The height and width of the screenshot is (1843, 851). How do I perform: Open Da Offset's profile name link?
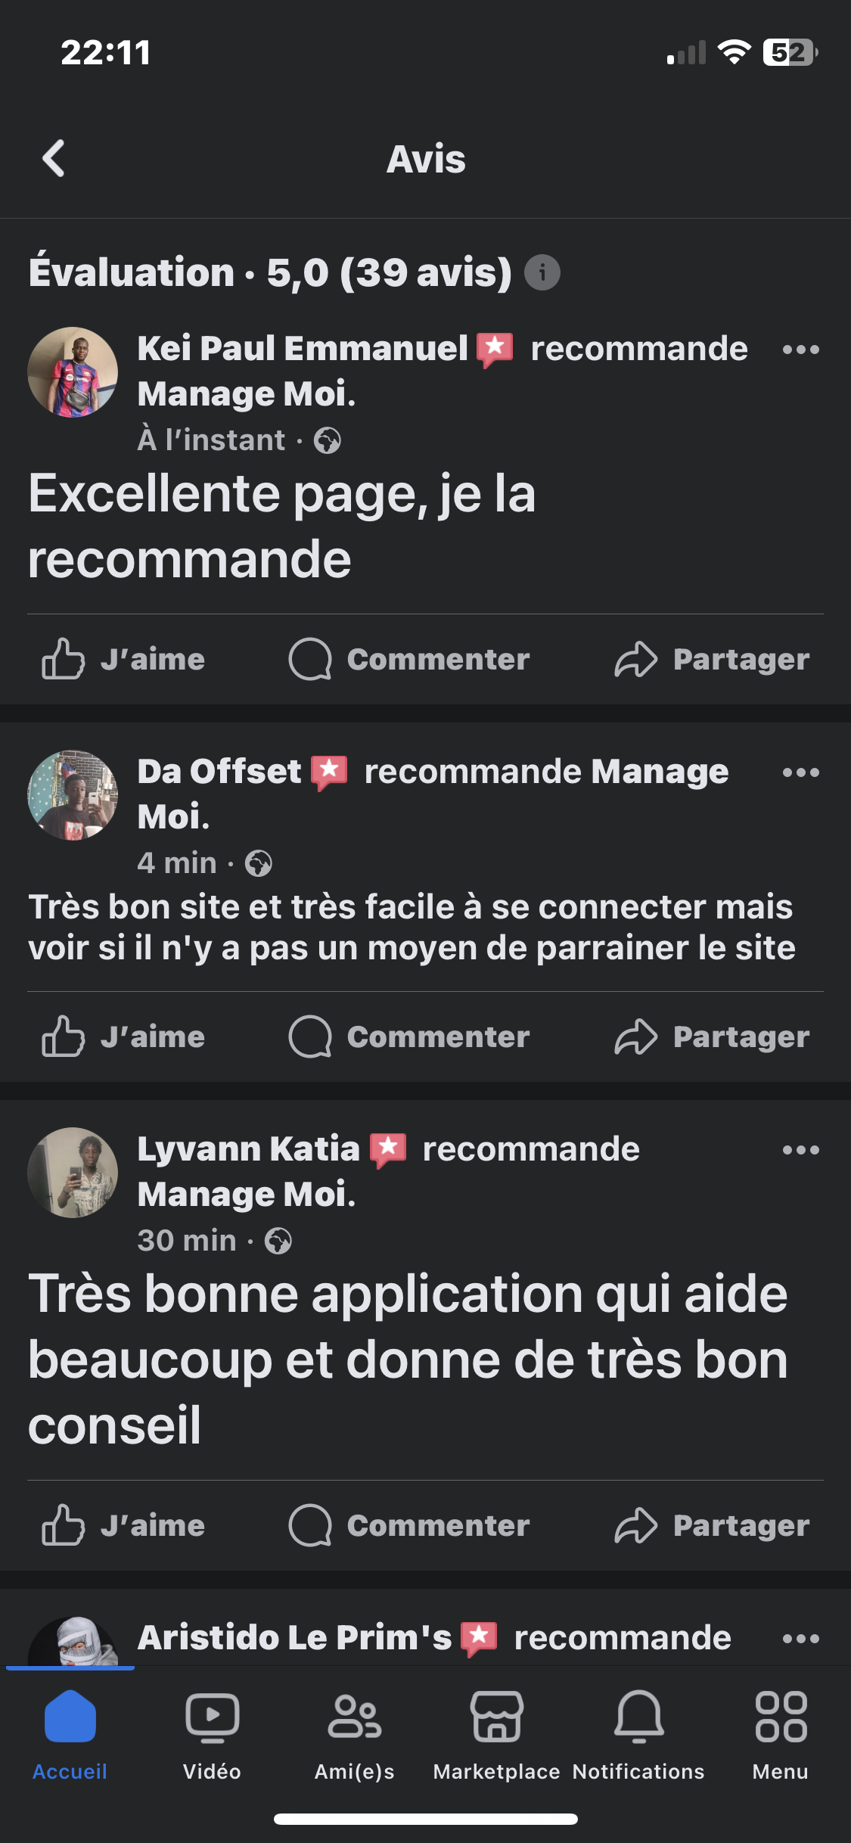[x=219, y=772]
